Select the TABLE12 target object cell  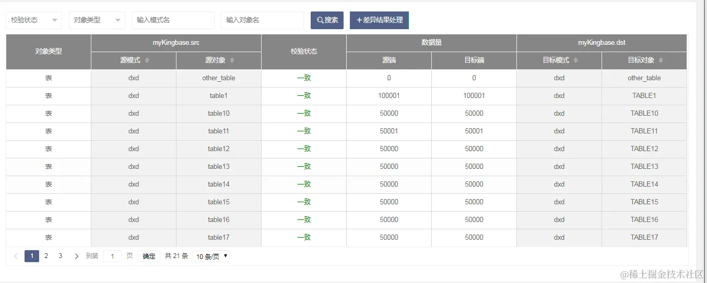coord(644,149)
